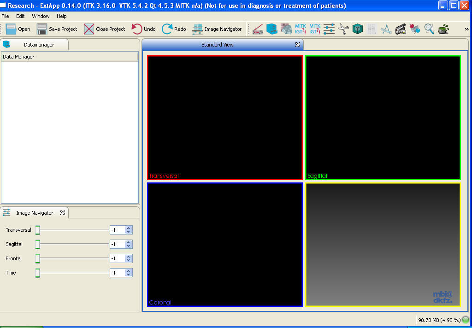The width and height of the screenshot is (472, 328).
Task: Click the Save Project floppy disk icon
Action: [42, 29]
